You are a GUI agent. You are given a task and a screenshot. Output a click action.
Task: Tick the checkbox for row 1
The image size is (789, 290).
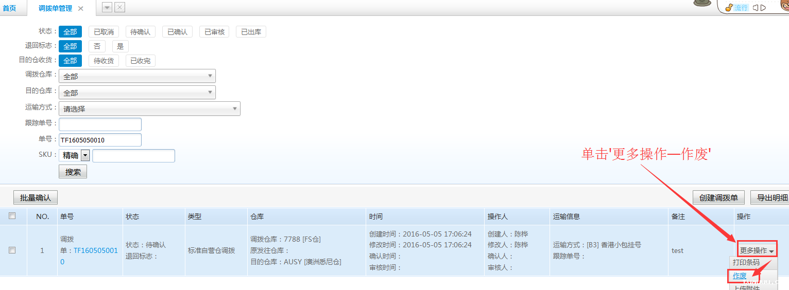(12, 250)
